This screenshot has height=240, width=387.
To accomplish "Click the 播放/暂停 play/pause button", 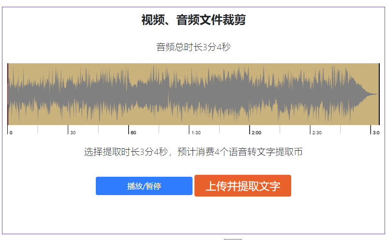I will point(144,186).
